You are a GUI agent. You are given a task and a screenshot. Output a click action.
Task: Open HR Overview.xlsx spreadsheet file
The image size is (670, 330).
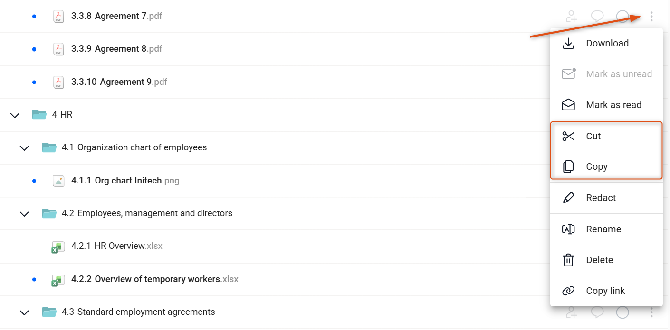(x=116, y=246)
